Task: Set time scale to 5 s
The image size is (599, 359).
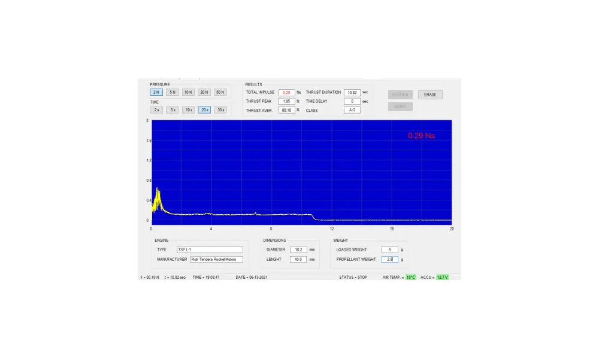Action: coord(173,110)
